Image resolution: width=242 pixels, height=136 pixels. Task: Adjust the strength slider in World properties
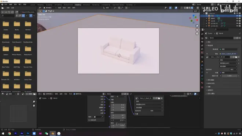pyautogui.click(x=229, y=76)
